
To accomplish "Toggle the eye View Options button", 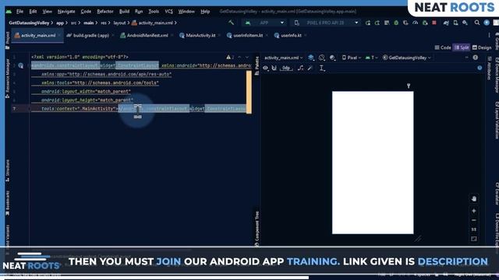I will click(x=265, y=68).
